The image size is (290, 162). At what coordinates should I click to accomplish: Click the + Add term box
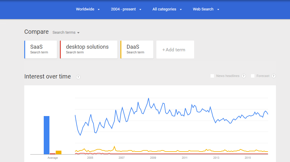coord(175,50)
